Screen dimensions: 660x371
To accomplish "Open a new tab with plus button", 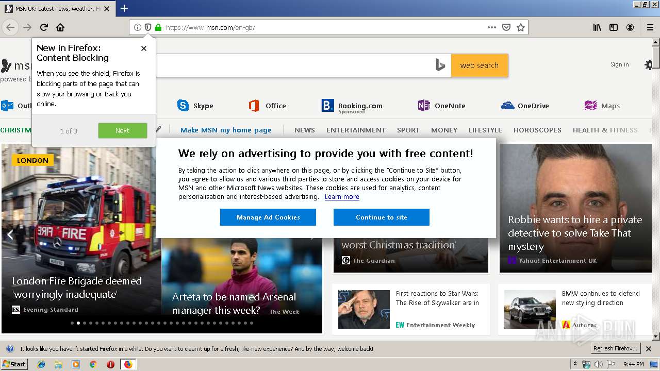I will click(124, 8).
